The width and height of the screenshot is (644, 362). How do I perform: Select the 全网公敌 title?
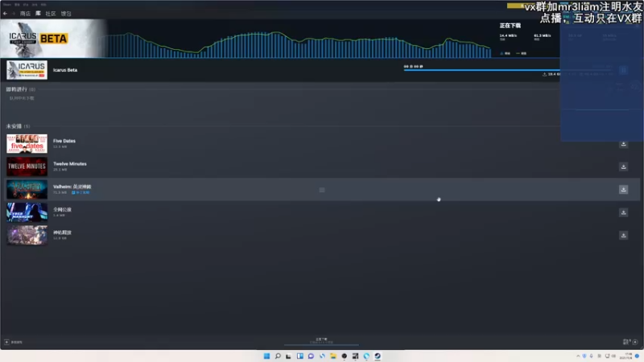pyautogui.click(x=62, y=210)
